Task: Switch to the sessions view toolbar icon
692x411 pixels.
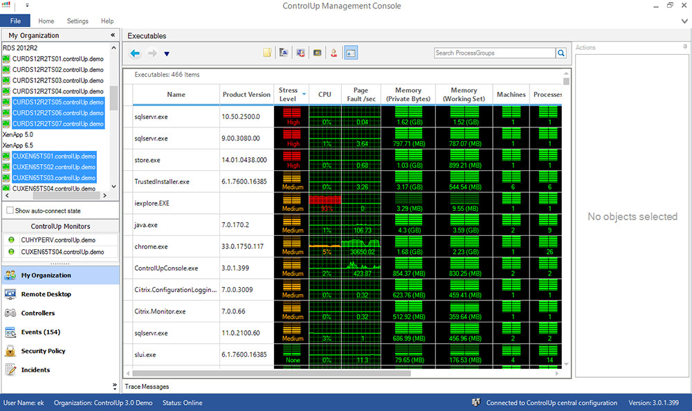Action: pos(300,53)
